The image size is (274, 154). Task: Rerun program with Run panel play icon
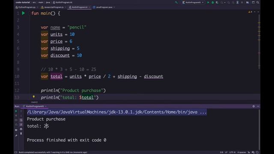(x=16, y=111)
